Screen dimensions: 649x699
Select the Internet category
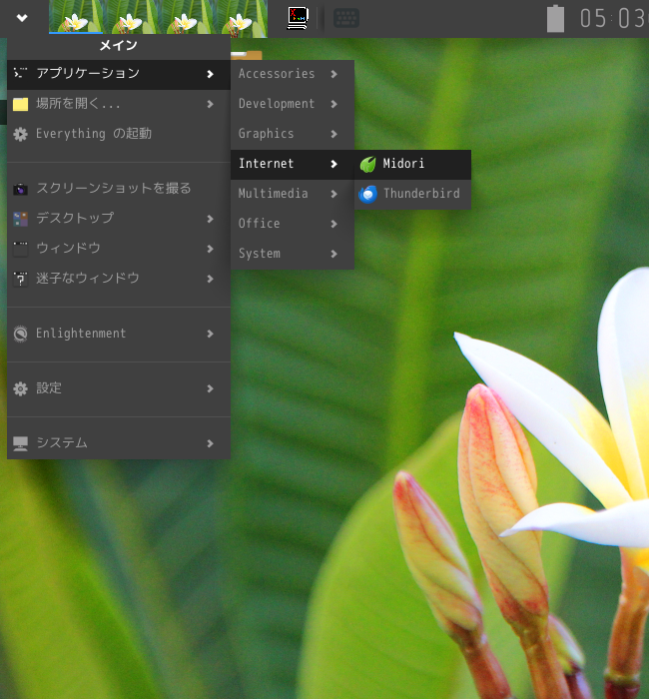(x=293, y=165)
